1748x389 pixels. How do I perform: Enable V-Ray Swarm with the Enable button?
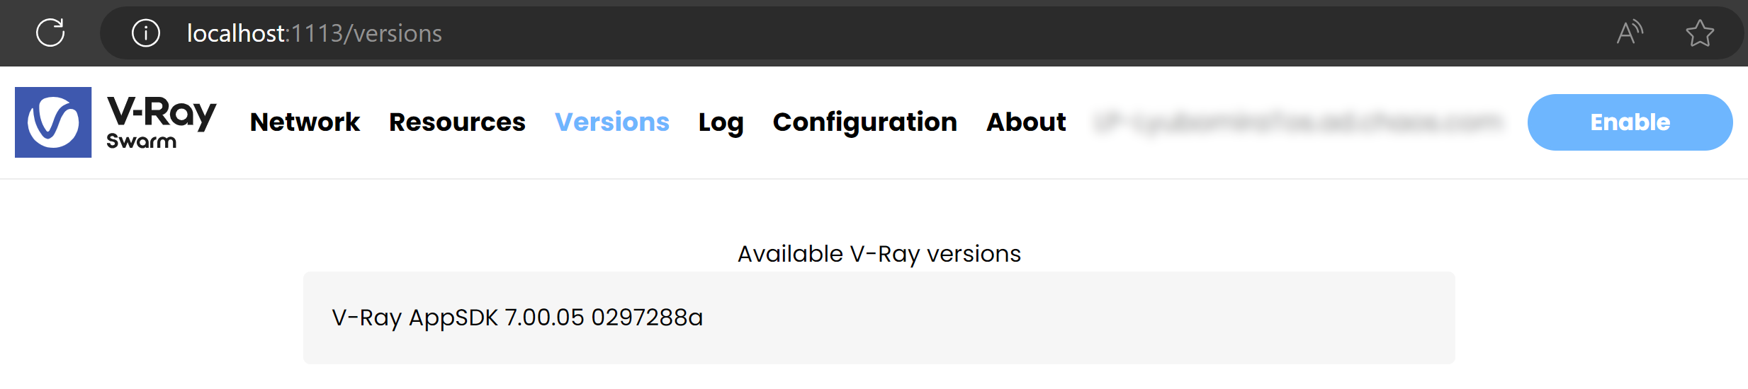click(x=1630, y=122)
